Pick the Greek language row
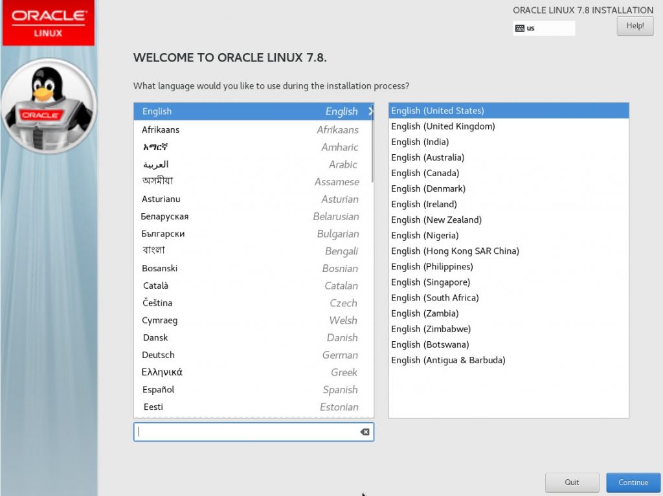 coord(254,372)
